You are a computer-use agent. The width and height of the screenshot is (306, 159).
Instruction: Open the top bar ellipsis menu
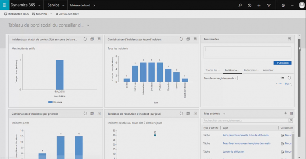click(x=292, y=6)
